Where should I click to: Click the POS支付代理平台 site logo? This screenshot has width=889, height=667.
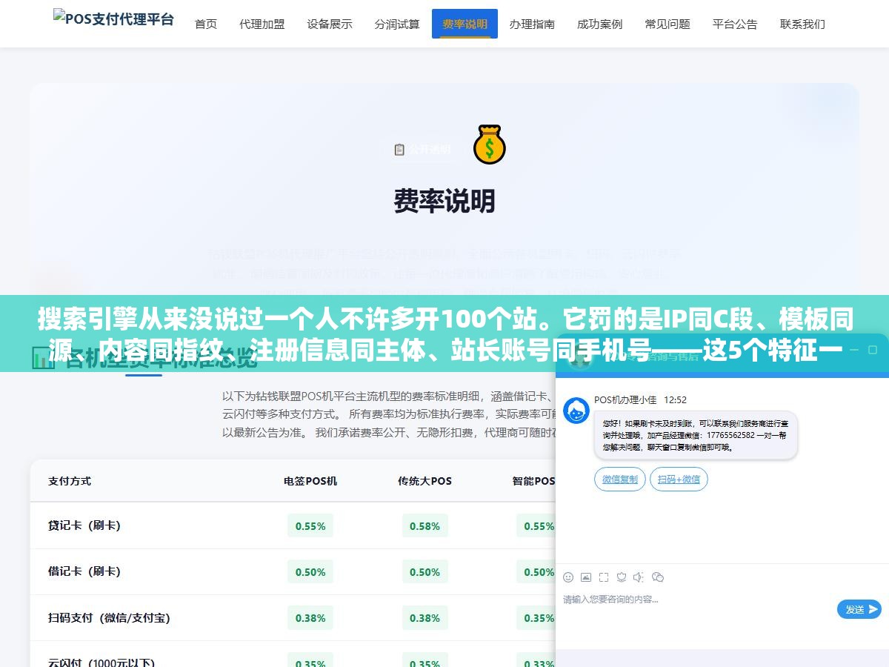pos(113,18)
